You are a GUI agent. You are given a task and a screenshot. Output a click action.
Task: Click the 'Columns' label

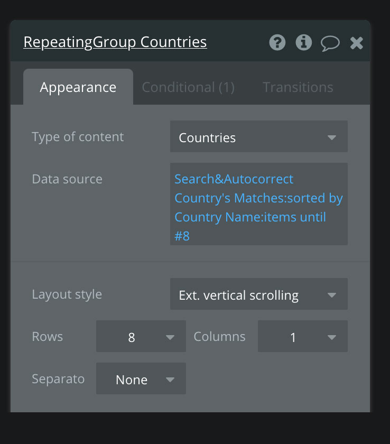[219, 337]
